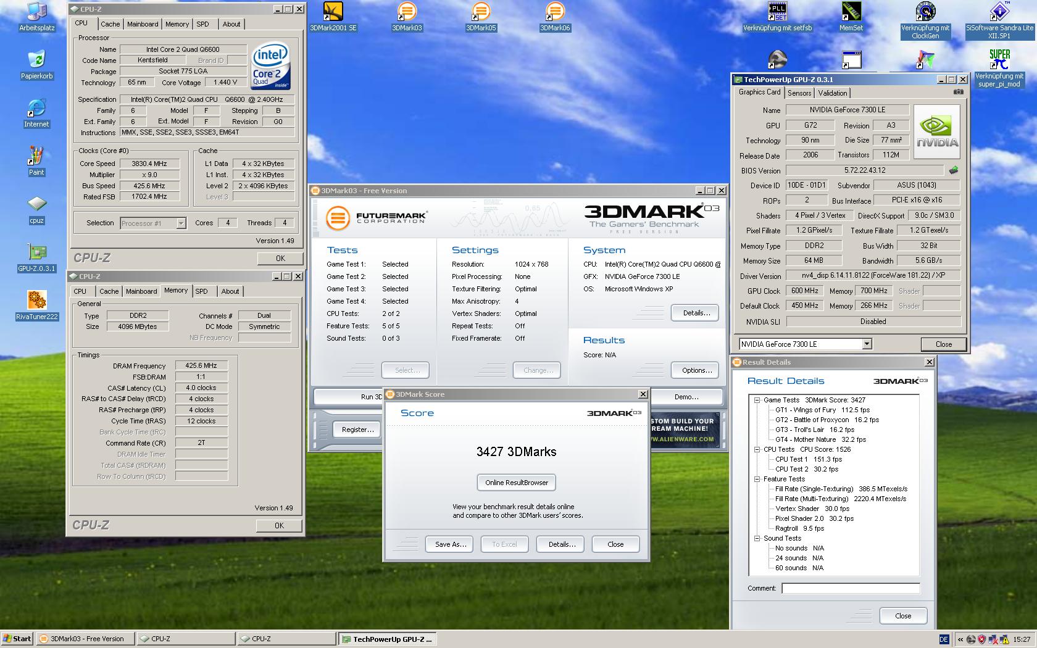This screenshot has width=1037, height=648.
Task: Click the GPU-Z screenshot camera icon
Action: click(x=958, y=92)
